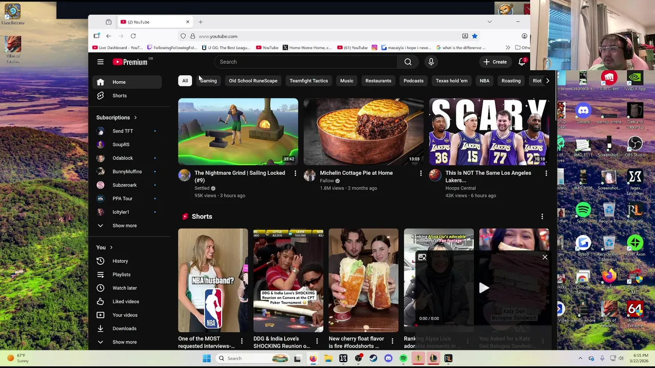Open BunnyMuffins channel subscription
Viewport: 655px width, 368px height.
pyautogui.click(x=127, y=172)
